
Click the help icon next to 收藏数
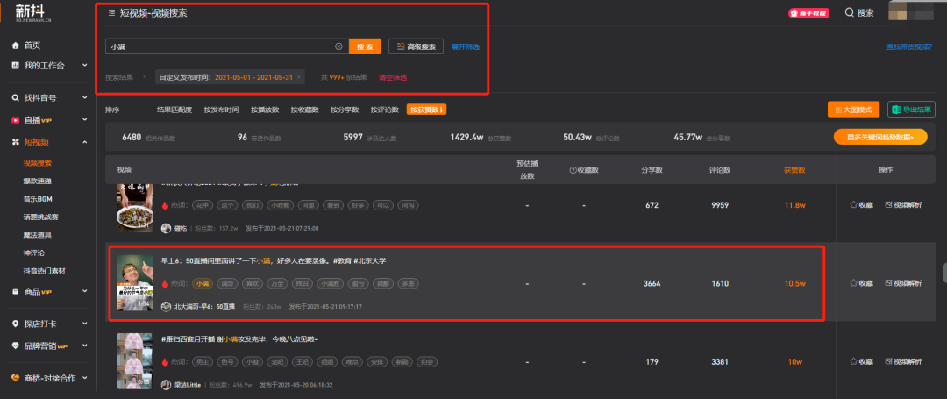[x=573, y=169]
